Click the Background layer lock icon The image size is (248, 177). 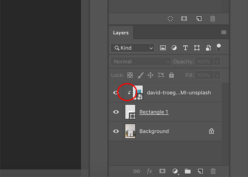(x=212, y=131)
